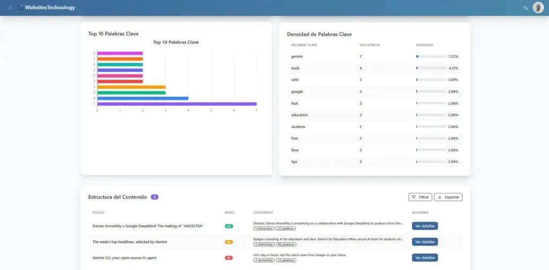Select the 'flow' keyword cell
The width and height of the screenshot is (549, 270).
click(295, 150)
